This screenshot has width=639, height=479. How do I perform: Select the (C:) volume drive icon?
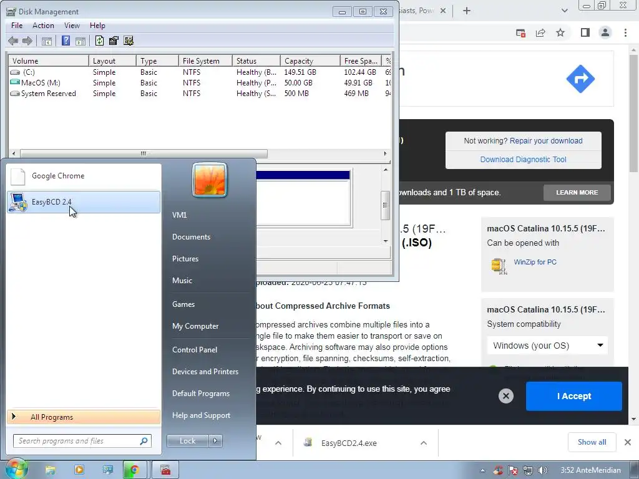click(x=15, y=72)
